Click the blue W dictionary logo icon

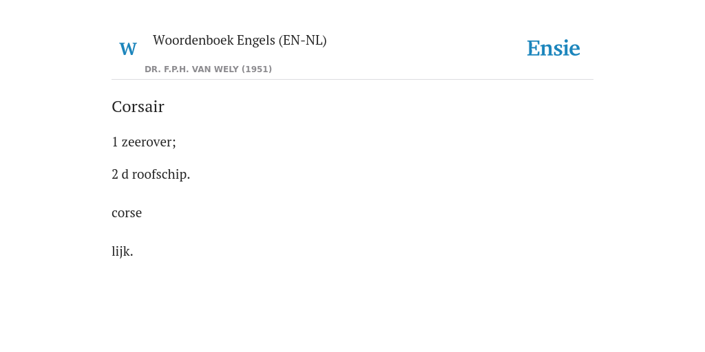click(x=128, y=49)
